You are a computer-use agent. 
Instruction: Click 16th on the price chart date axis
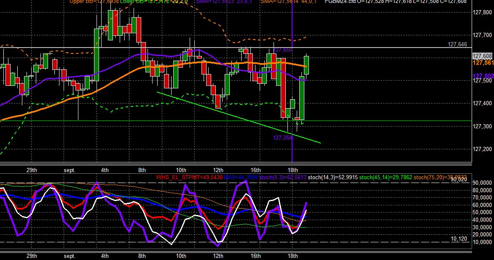(x=255, y=170)
